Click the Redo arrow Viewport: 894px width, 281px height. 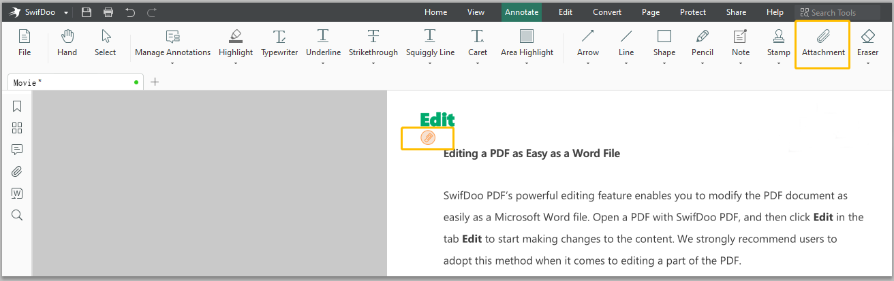(152, 12)
